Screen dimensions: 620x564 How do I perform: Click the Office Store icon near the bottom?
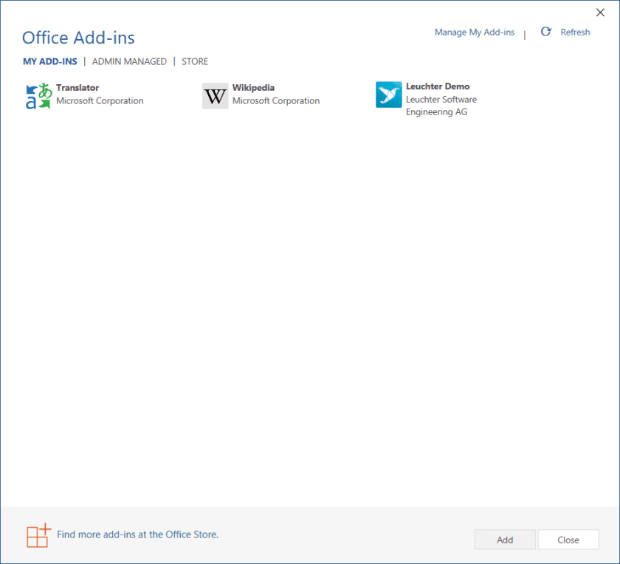tap(38, 535)
